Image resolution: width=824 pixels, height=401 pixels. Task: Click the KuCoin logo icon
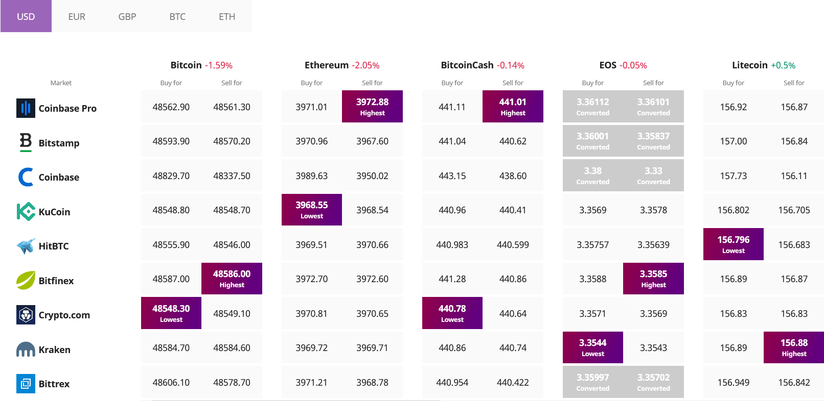tap(26, 211)
